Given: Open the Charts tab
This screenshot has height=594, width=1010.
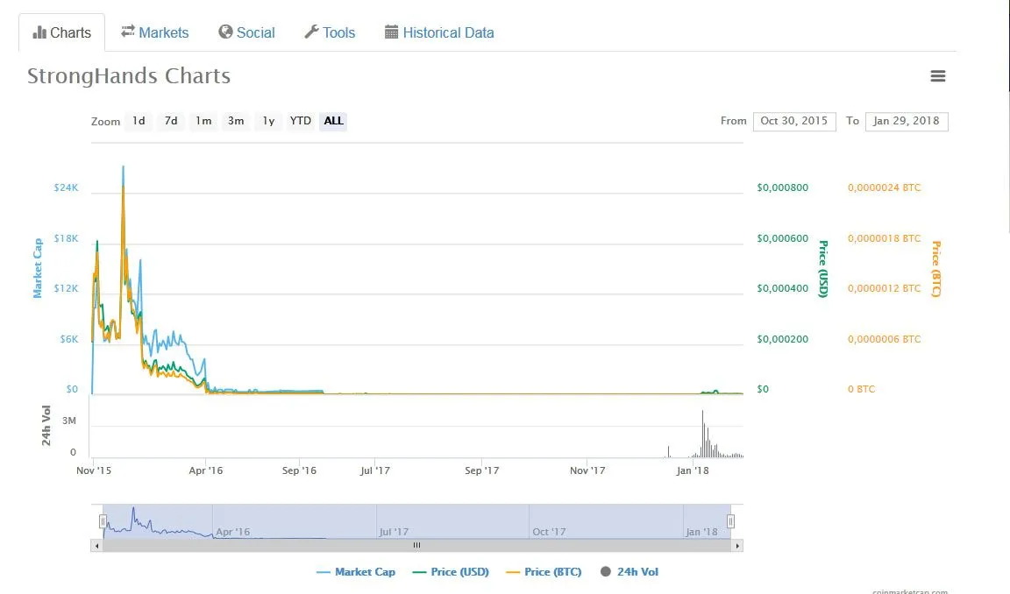Looking at the screenshot, I should (62, 32).
